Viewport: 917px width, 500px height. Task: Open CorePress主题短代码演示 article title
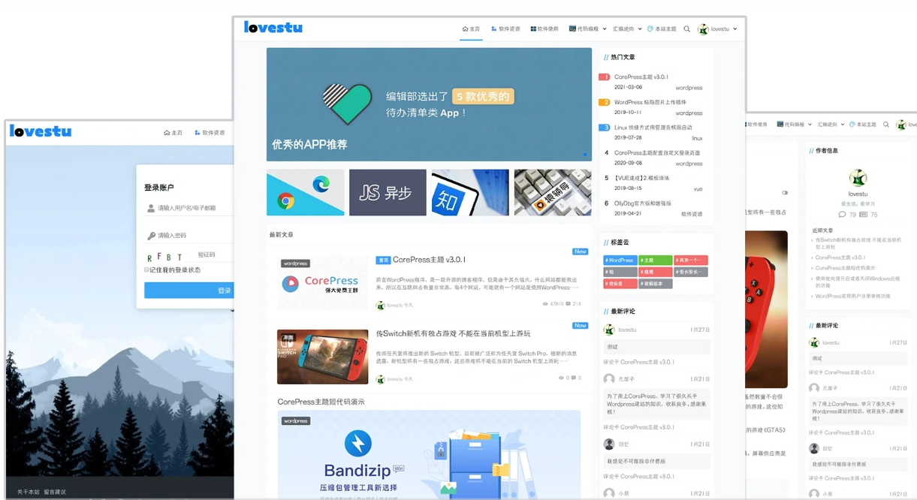321,402
